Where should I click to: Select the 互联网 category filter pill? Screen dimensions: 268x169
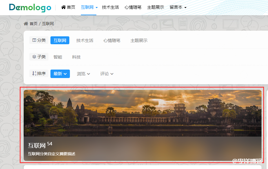(x=60, y=40)
